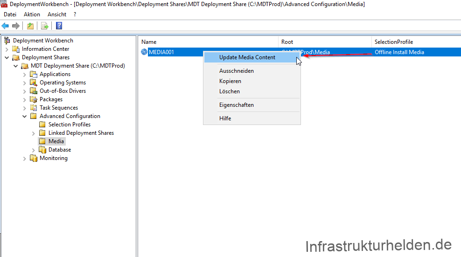The height and width of the screenshot is (257, 461).
Task: Click the Monitoring folder icon
Action: tap(34, 158)
